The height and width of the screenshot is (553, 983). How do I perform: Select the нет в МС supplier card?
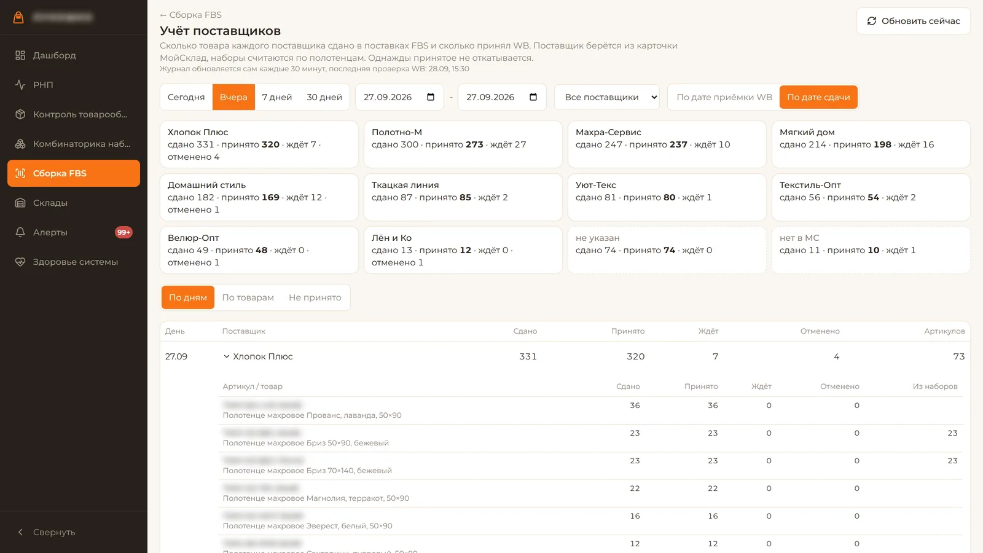871,250
